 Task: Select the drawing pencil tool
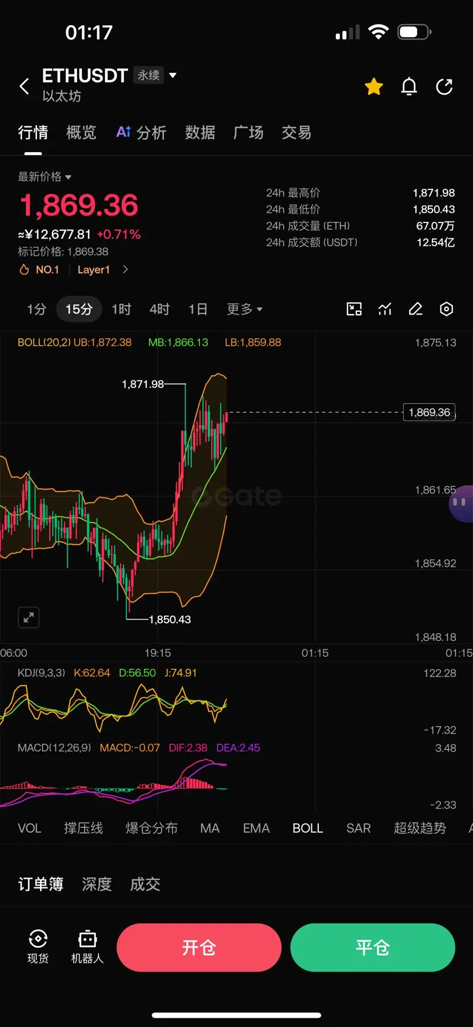click(x=415, y=310)
